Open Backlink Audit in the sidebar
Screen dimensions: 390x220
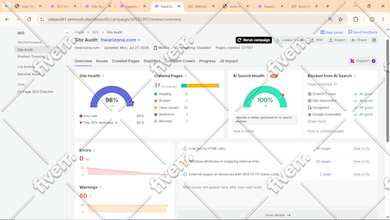pos(29,74)
